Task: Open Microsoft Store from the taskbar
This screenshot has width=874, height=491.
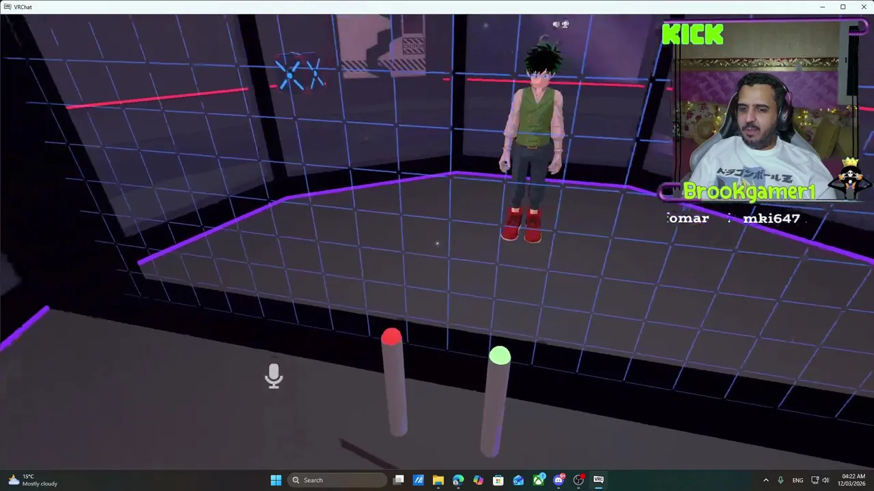Action: 498,480
